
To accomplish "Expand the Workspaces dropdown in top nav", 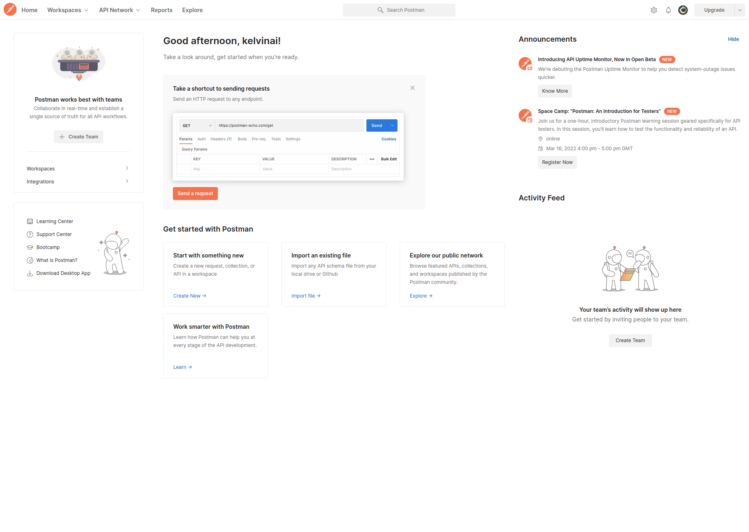I will [x=86, y=10].
